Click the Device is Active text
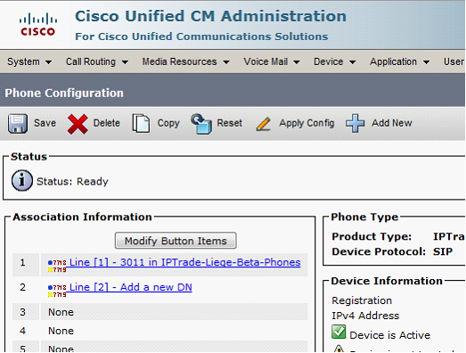 (x=390, y=335)
